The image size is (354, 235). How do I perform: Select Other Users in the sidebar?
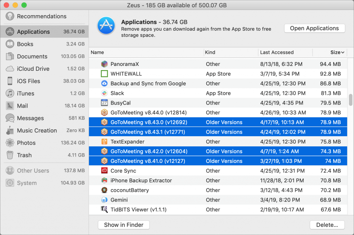(x=44, y=170)
